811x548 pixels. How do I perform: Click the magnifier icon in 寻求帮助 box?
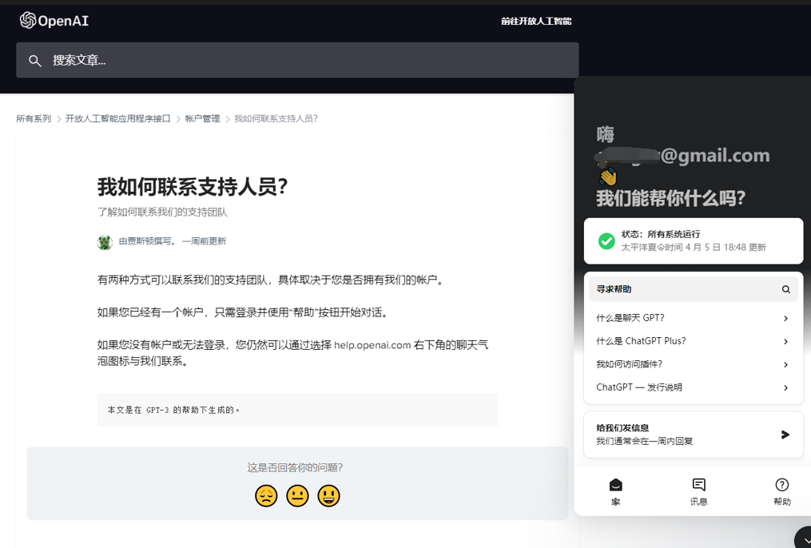[785, 289]
